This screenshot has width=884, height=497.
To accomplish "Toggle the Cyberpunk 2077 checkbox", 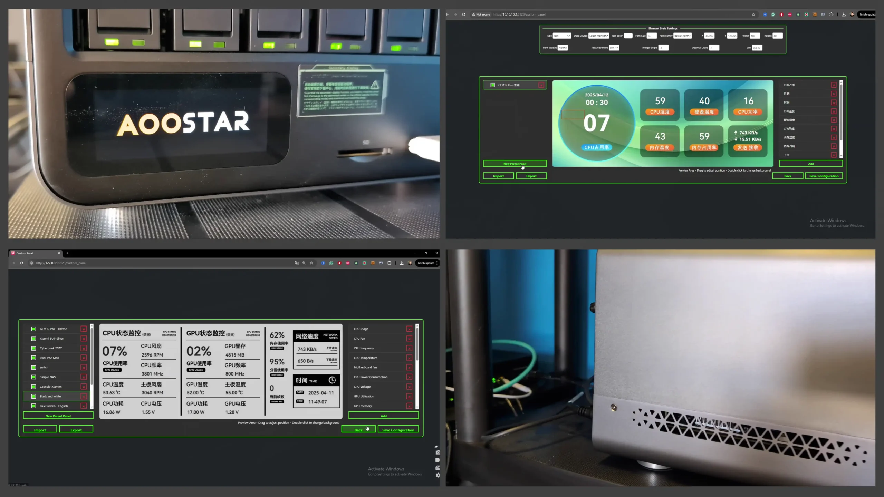I will (x=33, y=348).
